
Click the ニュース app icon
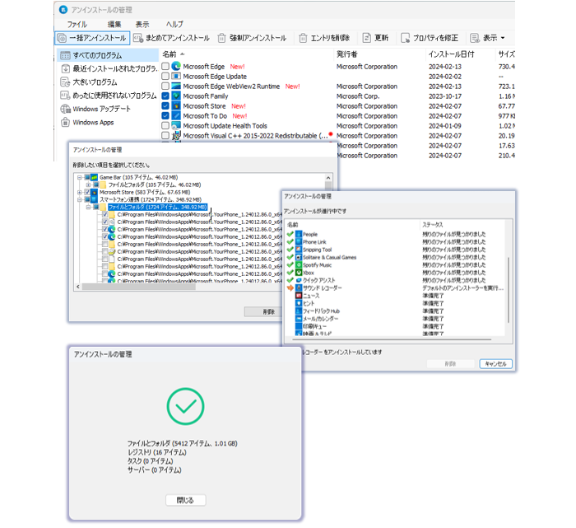(x=299, y=296)
